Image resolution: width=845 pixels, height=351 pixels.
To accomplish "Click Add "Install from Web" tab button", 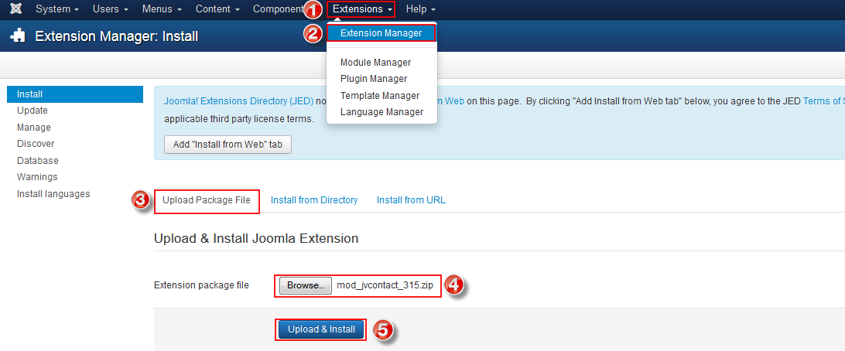I will (x=227, y=145).
